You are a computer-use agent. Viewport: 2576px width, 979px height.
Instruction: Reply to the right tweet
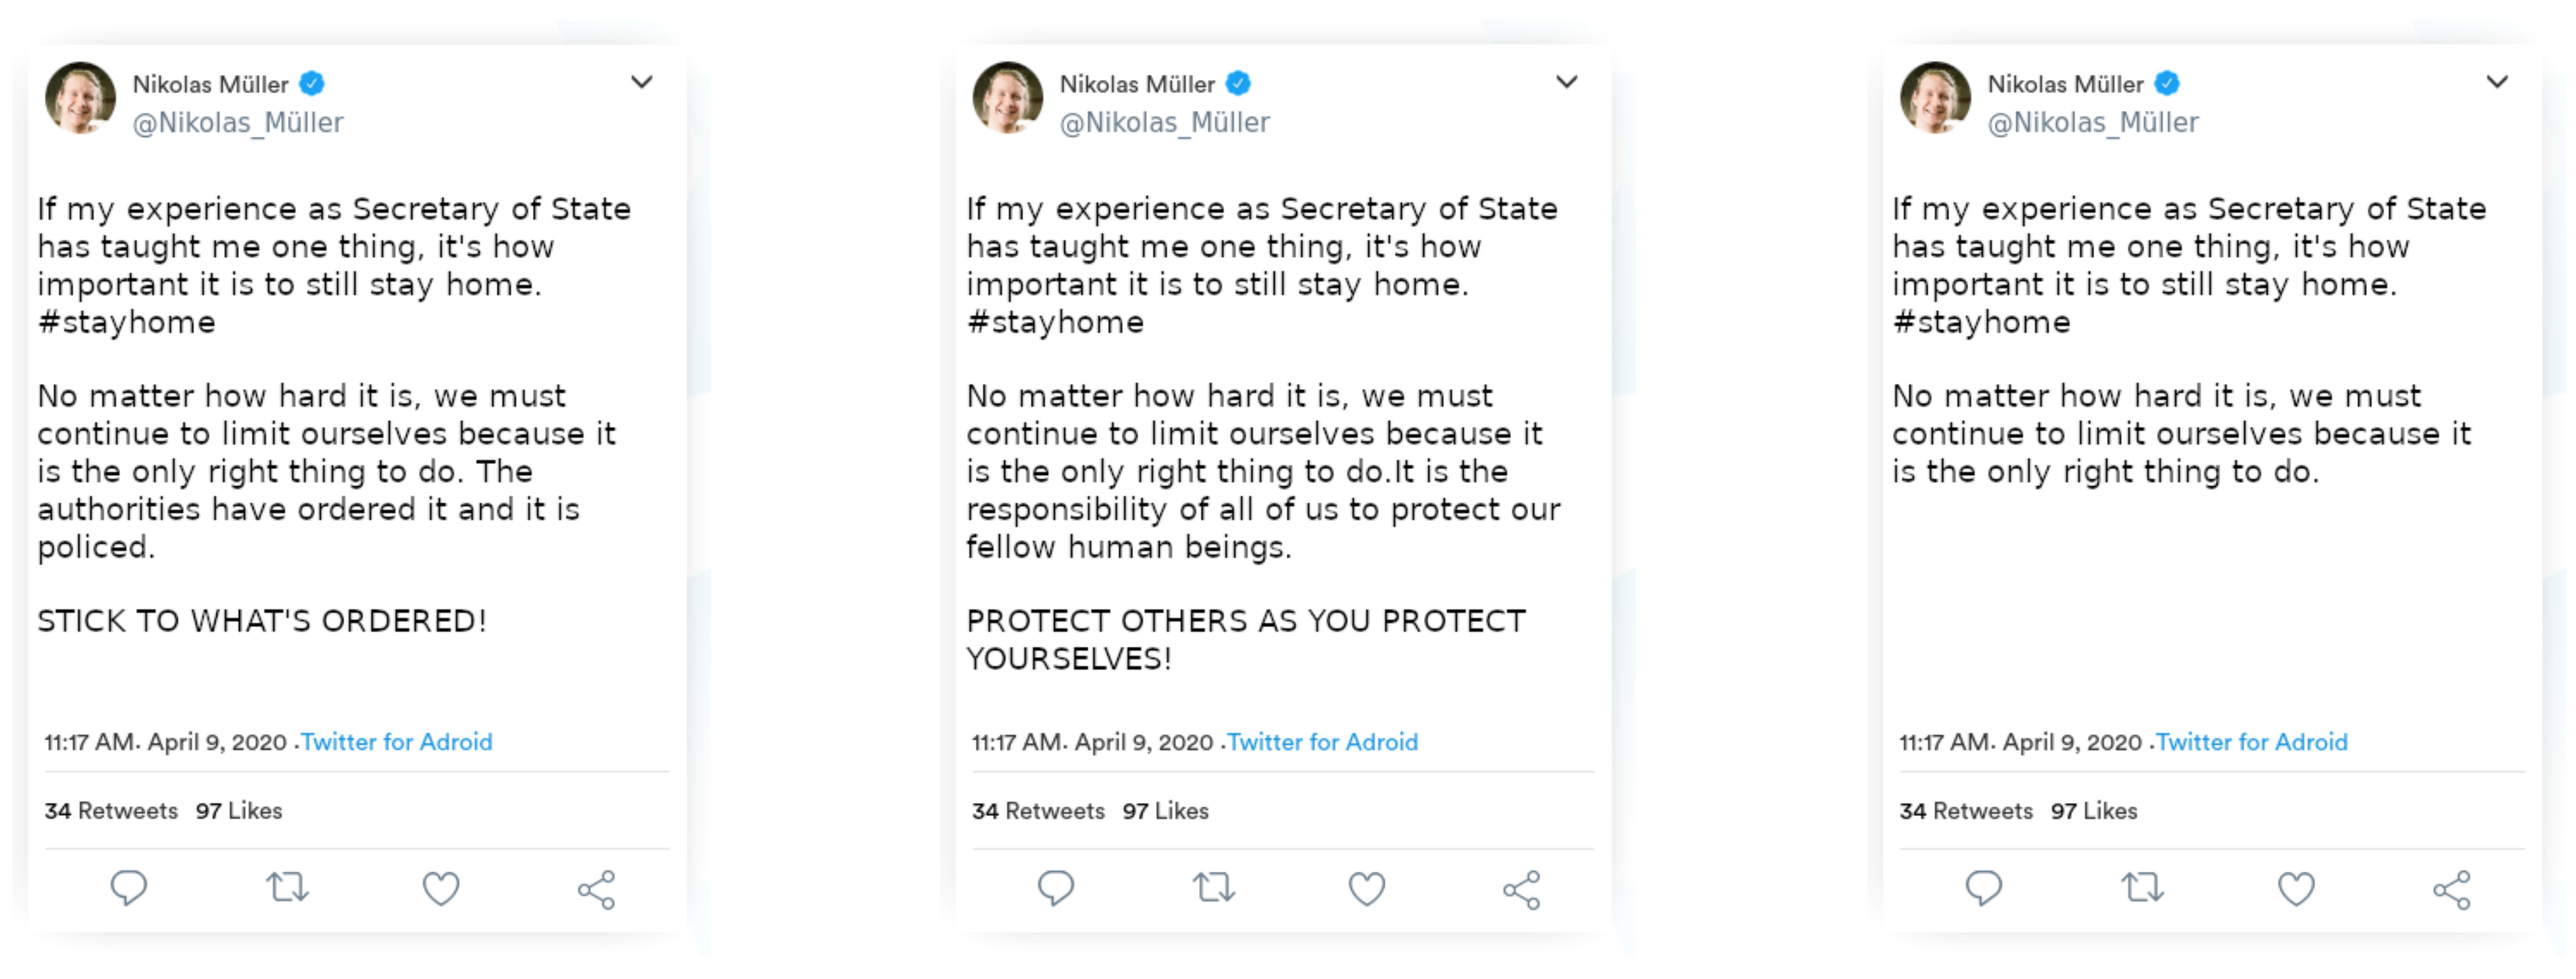coord(1984,888)
